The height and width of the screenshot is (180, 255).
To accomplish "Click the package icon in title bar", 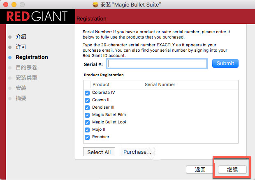I will click(x=95, y=5).
